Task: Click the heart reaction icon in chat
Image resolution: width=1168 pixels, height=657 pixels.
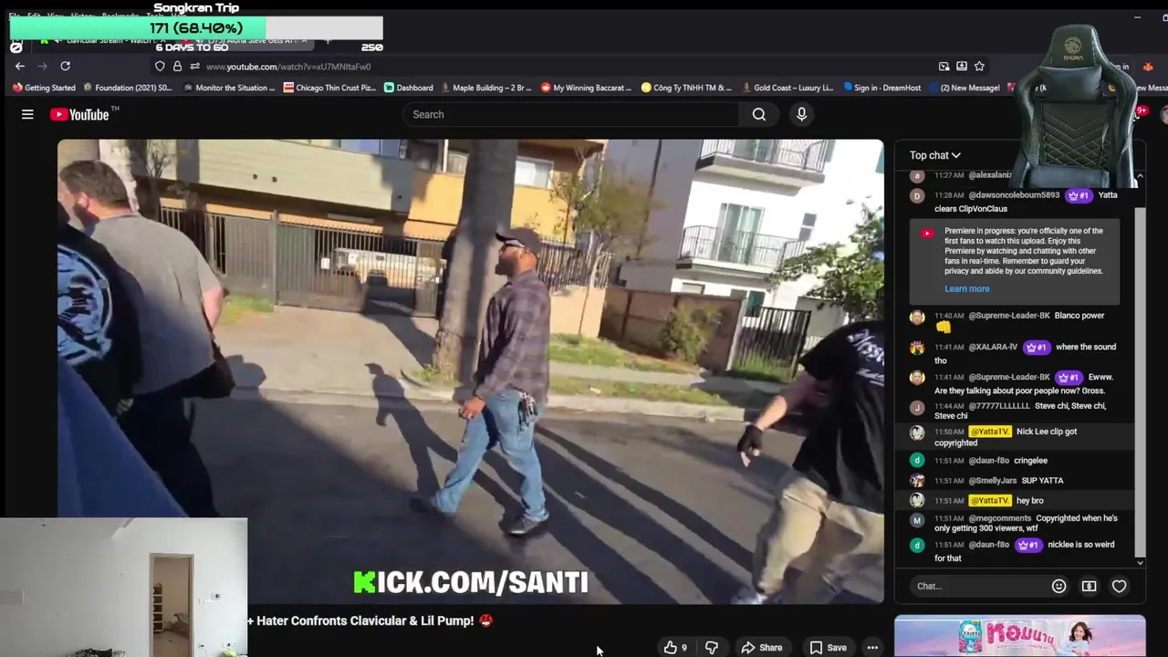Action: click(x=1119, y=586)
